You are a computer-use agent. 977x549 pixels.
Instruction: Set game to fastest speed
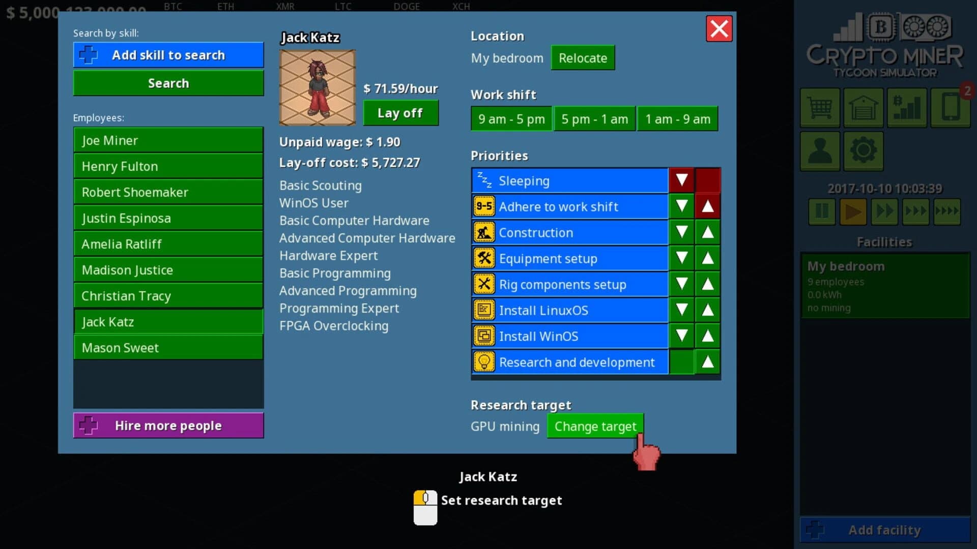point(946,212)
